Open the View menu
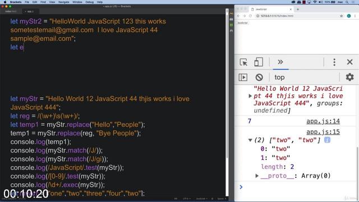 pos(52,2)
